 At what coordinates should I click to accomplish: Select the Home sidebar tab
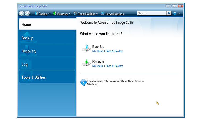coord(48,24)
